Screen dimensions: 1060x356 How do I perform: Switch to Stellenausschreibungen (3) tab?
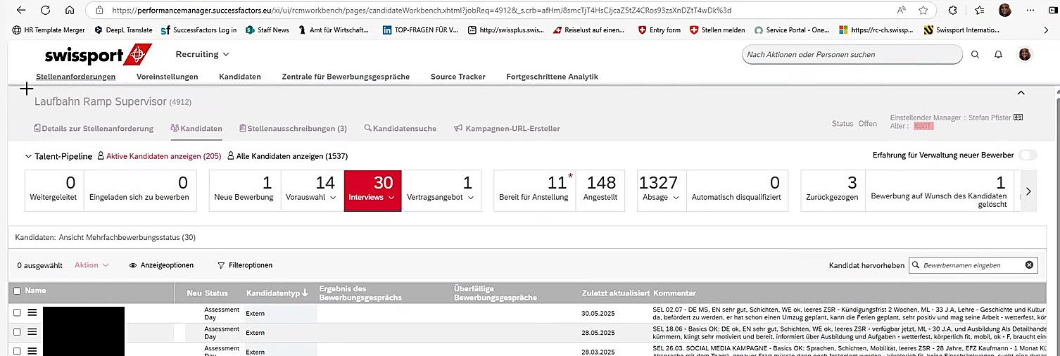coord(293,129)
